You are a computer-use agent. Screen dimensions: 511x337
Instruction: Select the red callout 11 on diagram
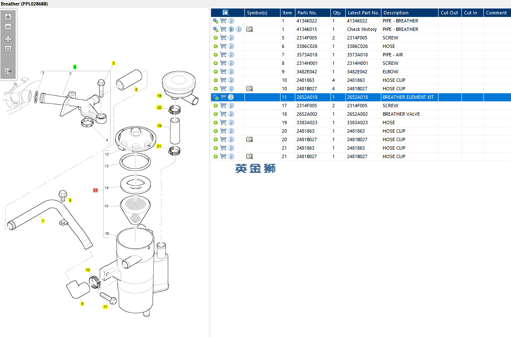(95, 190)
